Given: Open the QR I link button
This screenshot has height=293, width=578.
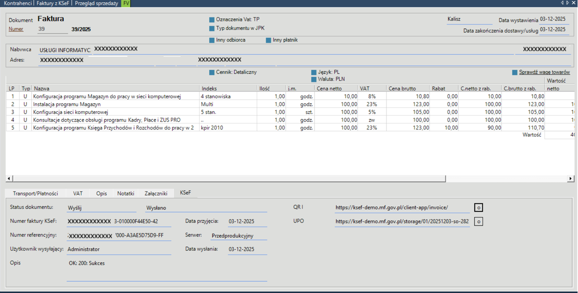Looking at the screenshot, I should pos(479,208).
